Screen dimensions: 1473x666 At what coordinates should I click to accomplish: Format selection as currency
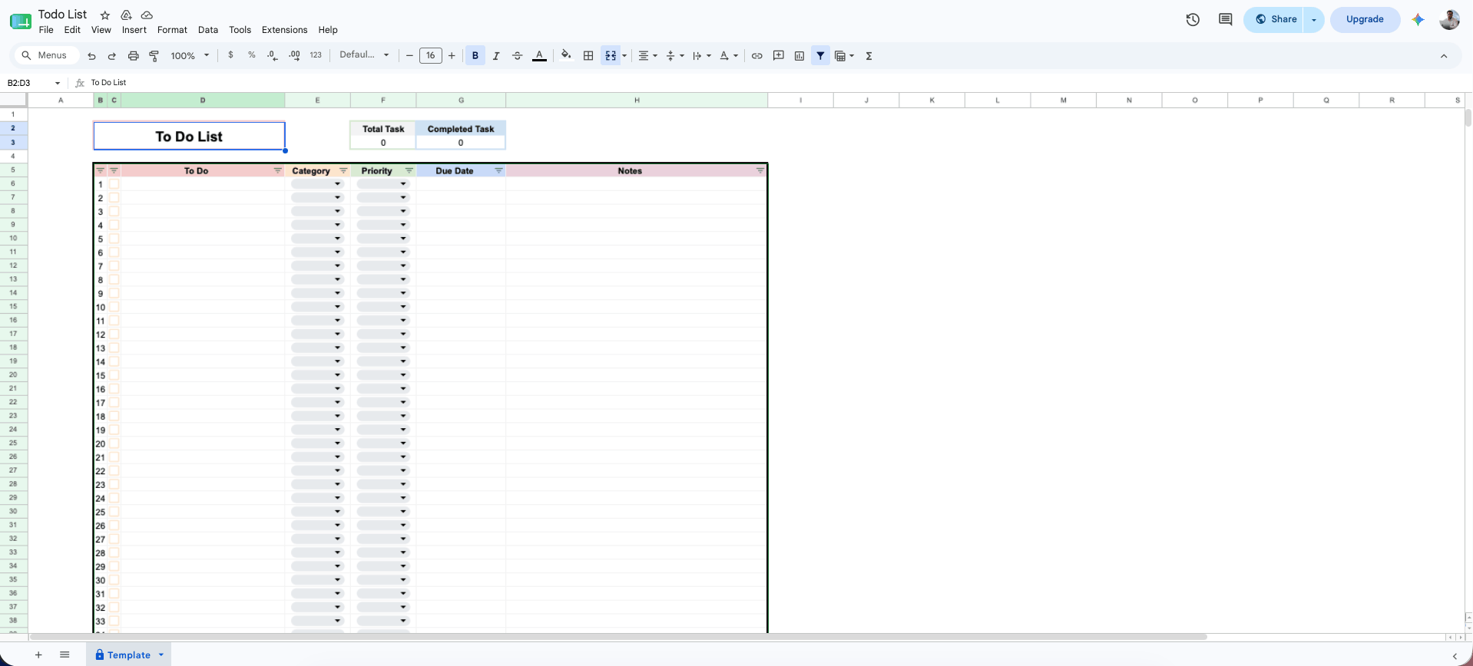[230, 55]
